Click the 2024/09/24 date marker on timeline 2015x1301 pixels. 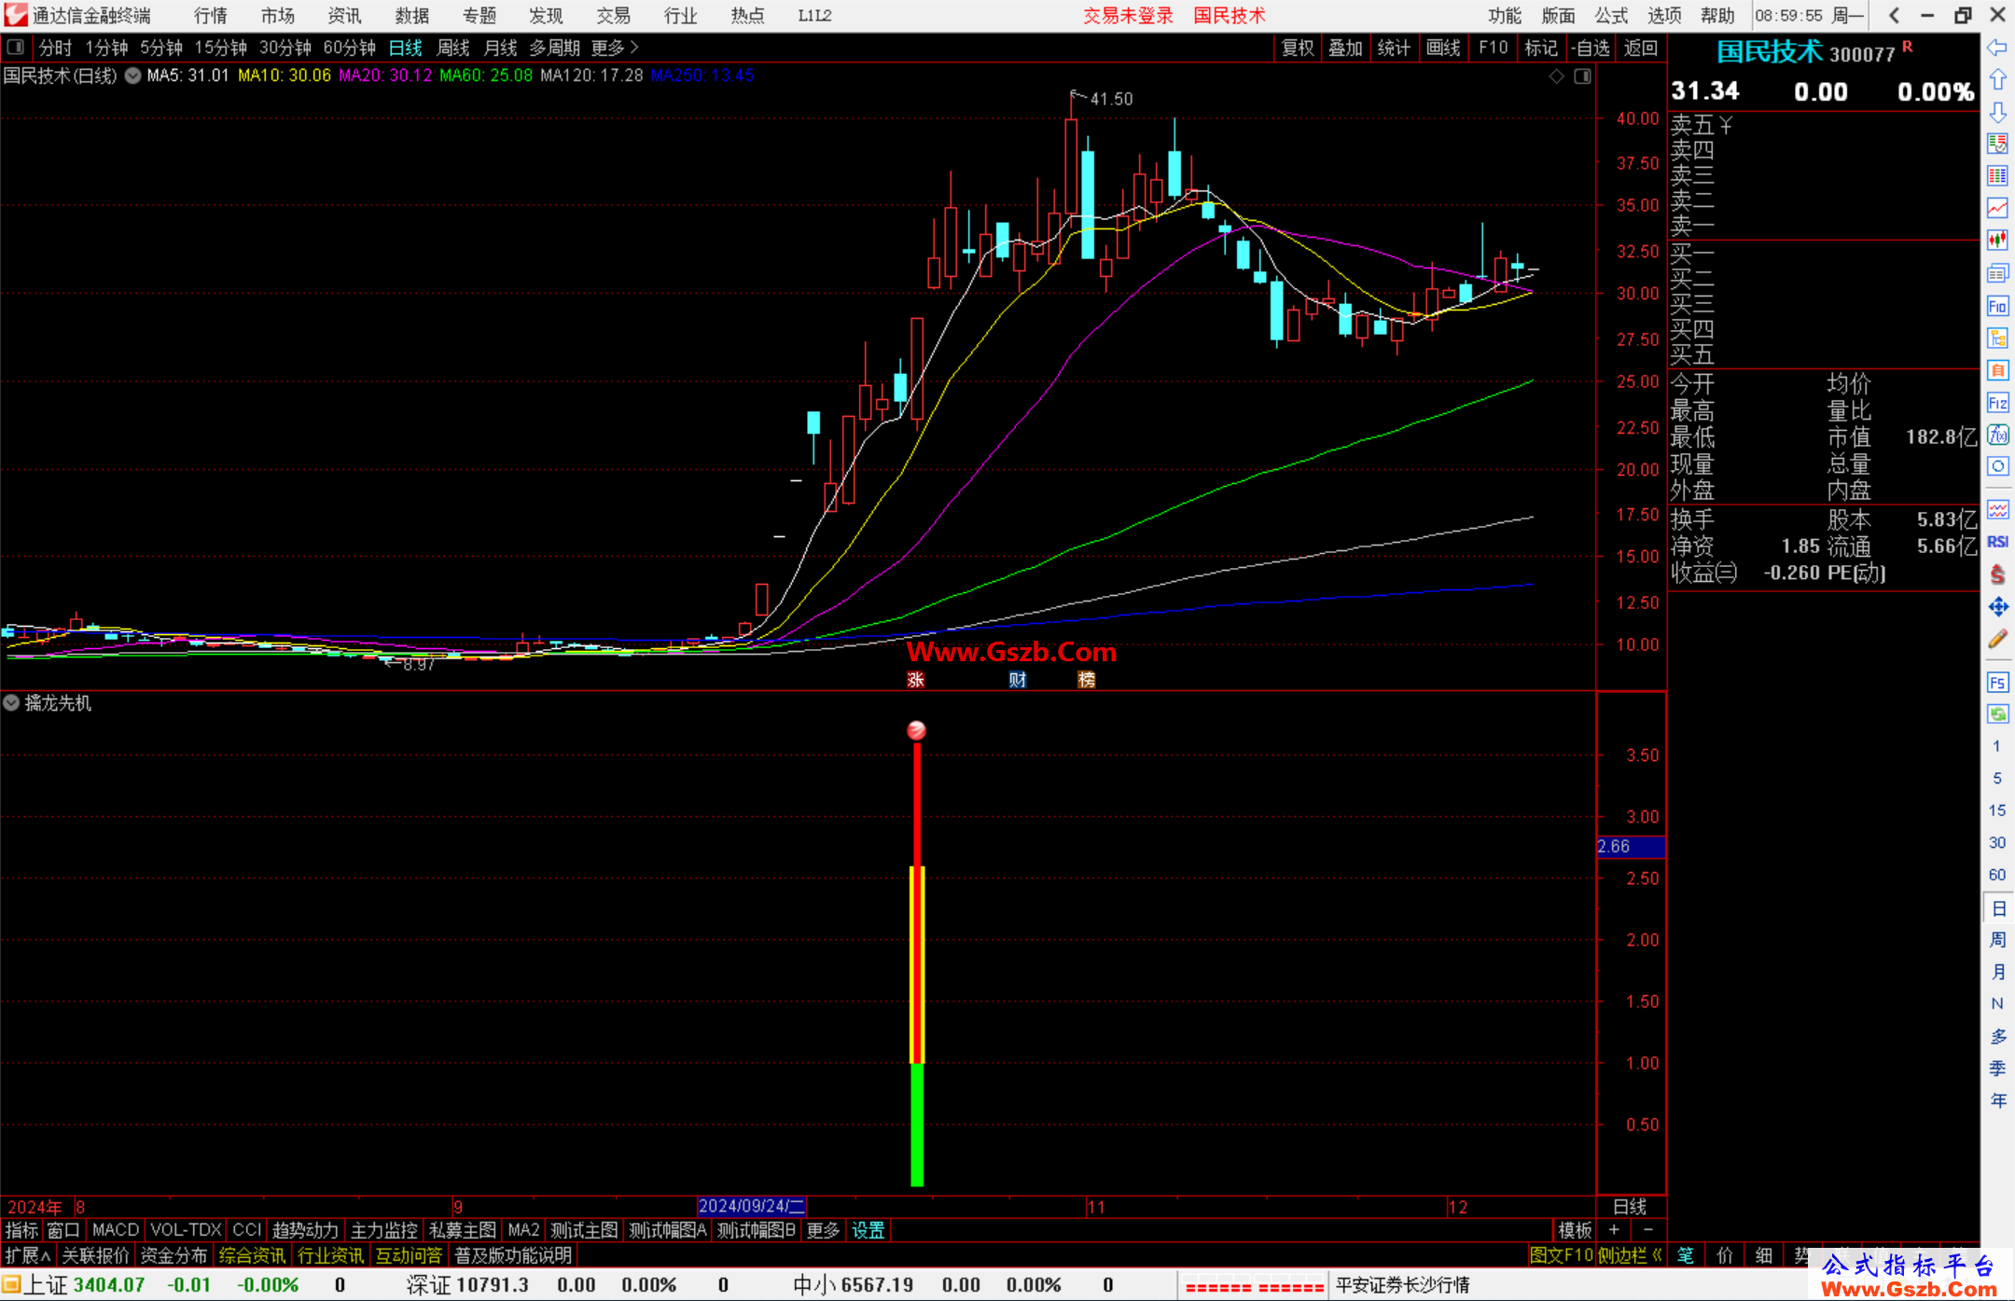pyautogui.click(x=752, y=1206)
